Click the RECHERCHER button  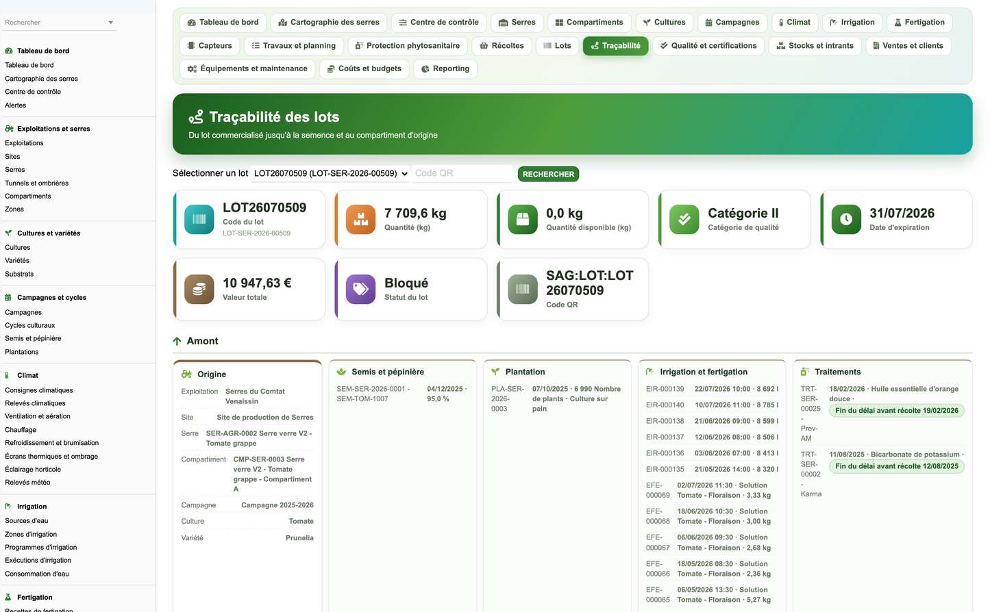(x=548, y=174)
